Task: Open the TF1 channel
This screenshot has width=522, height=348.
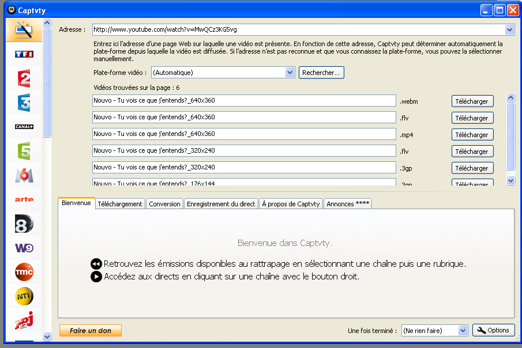Action: point(24,54)
